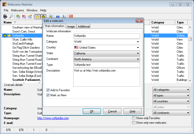Viewport: 194px width, 134px height.
Task: Click the OK button
Action: 92,111
